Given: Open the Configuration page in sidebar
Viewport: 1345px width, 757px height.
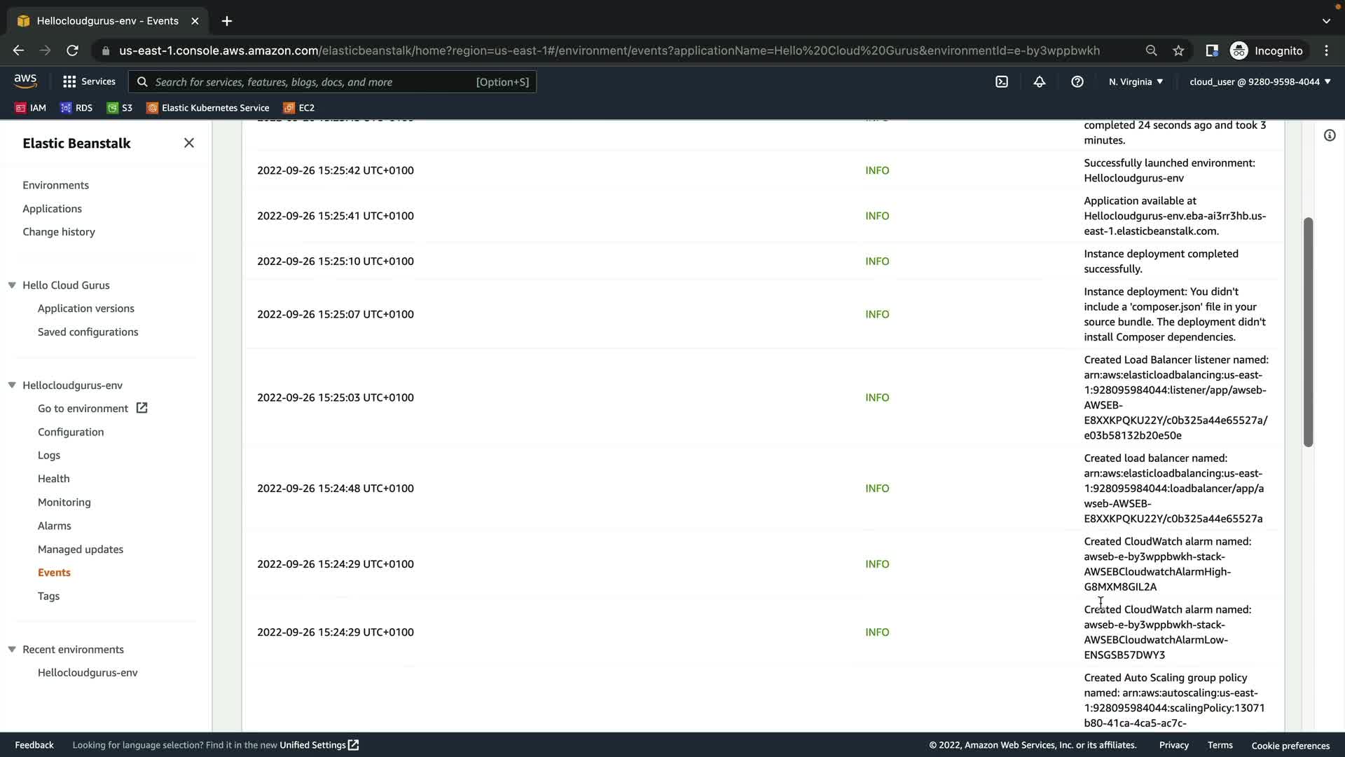Looking at the screenshot, I should 71,432.
